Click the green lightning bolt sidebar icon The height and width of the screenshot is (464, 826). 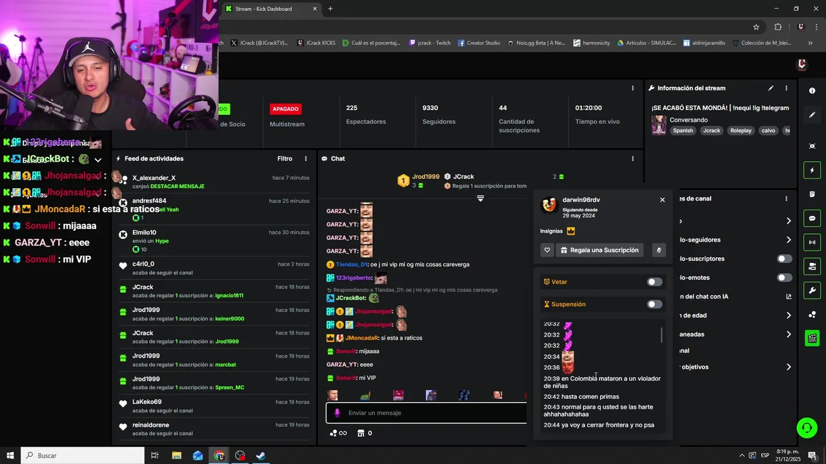point(812,171)
